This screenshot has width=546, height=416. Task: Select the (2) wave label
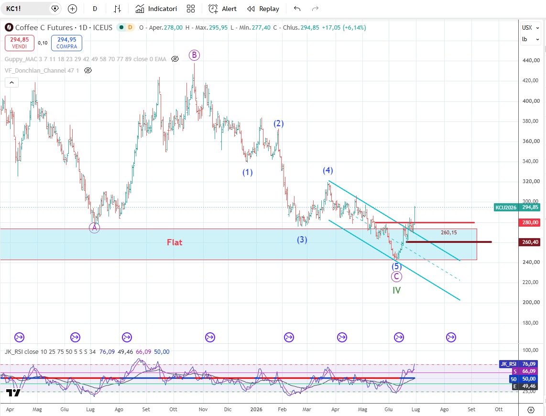[x=279, y=123]
